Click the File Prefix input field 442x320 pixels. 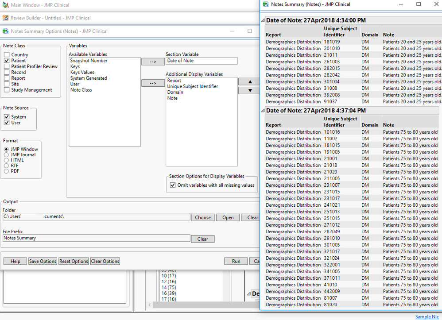97,238
